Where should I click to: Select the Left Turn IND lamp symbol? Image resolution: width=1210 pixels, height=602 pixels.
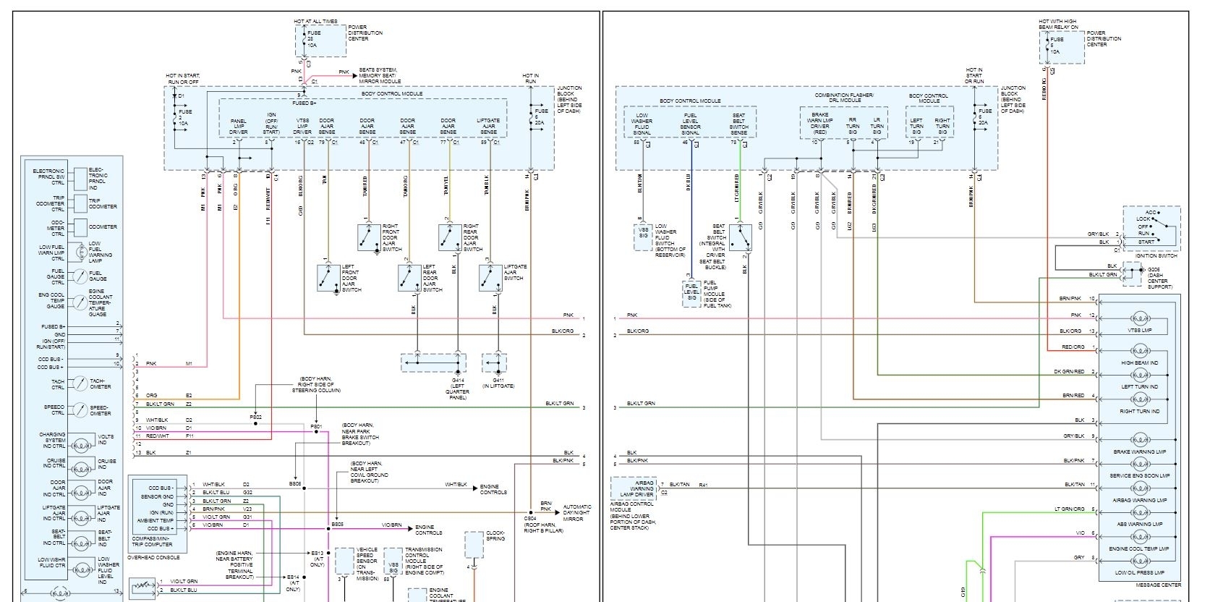click(1139, 376)
